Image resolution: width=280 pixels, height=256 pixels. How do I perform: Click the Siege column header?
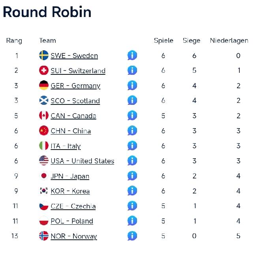pyautogui.click(x=192, y=40)
